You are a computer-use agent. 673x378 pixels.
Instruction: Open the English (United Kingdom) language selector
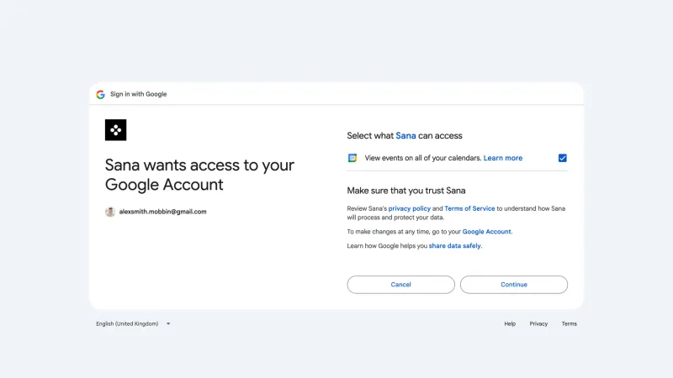click(x=134, y=324)
